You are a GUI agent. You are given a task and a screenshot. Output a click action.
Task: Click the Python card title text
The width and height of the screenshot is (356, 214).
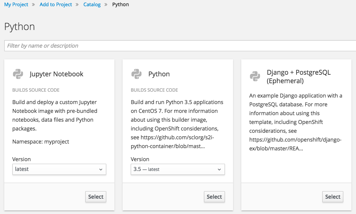pos(159,74)
